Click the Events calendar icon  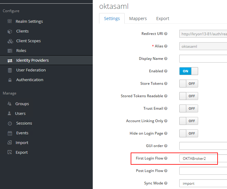[x=10, y=133]
